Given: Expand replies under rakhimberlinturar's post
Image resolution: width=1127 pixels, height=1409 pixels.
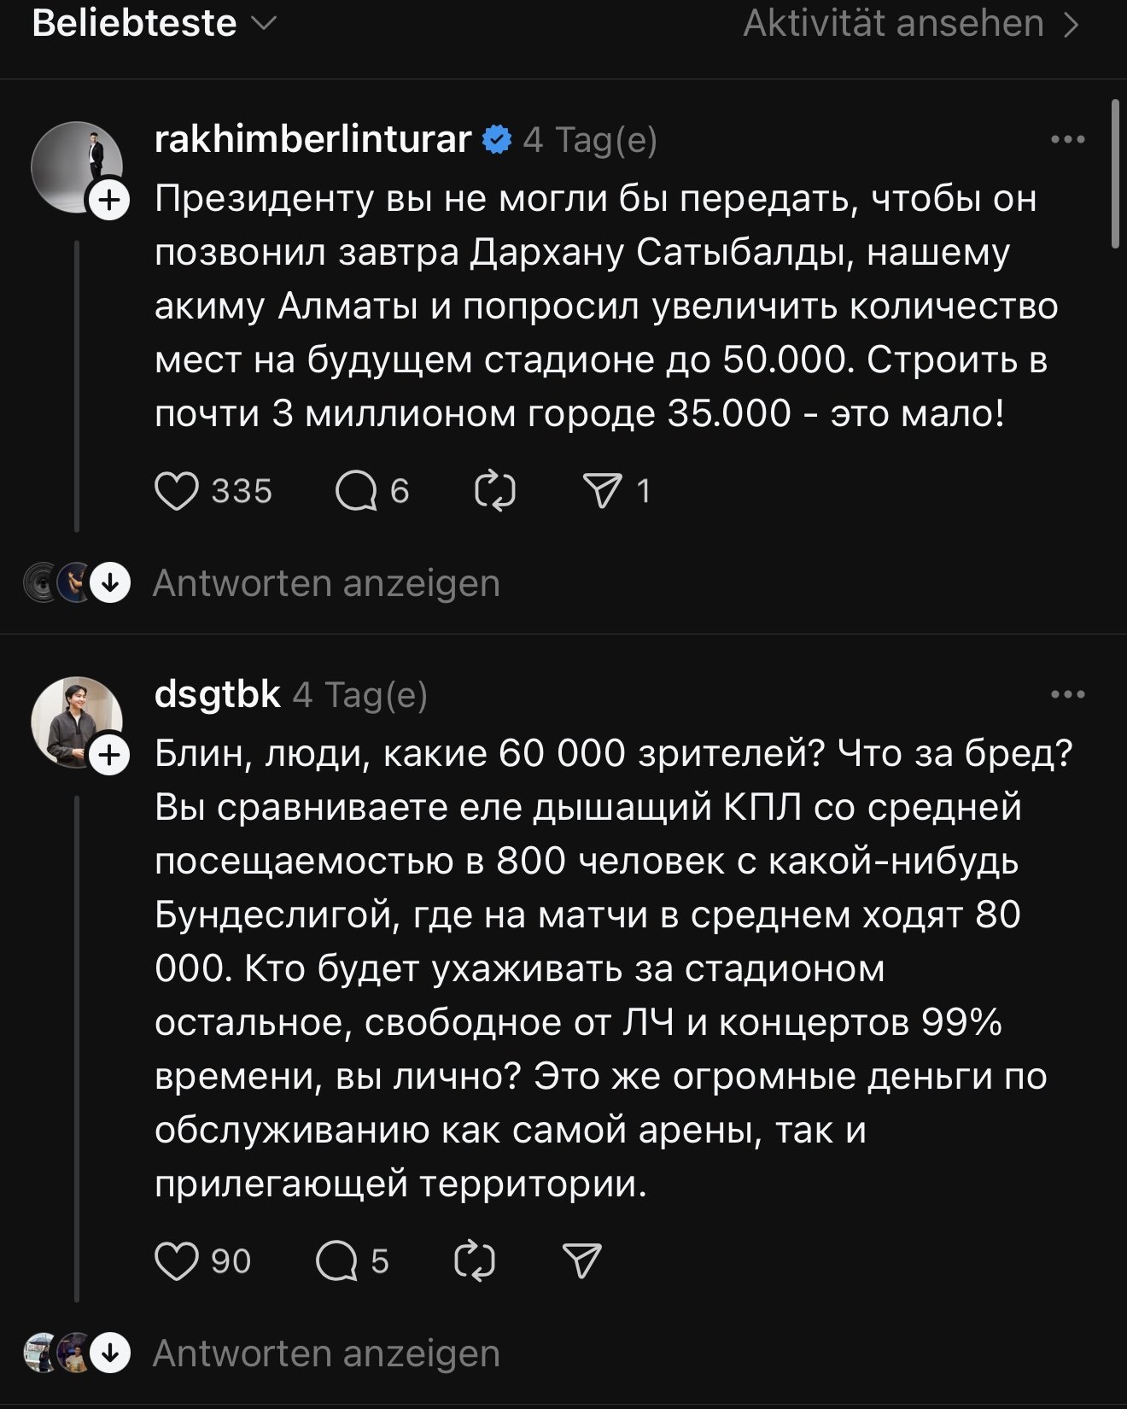Looking at the screenshot, I should [325, 584].
